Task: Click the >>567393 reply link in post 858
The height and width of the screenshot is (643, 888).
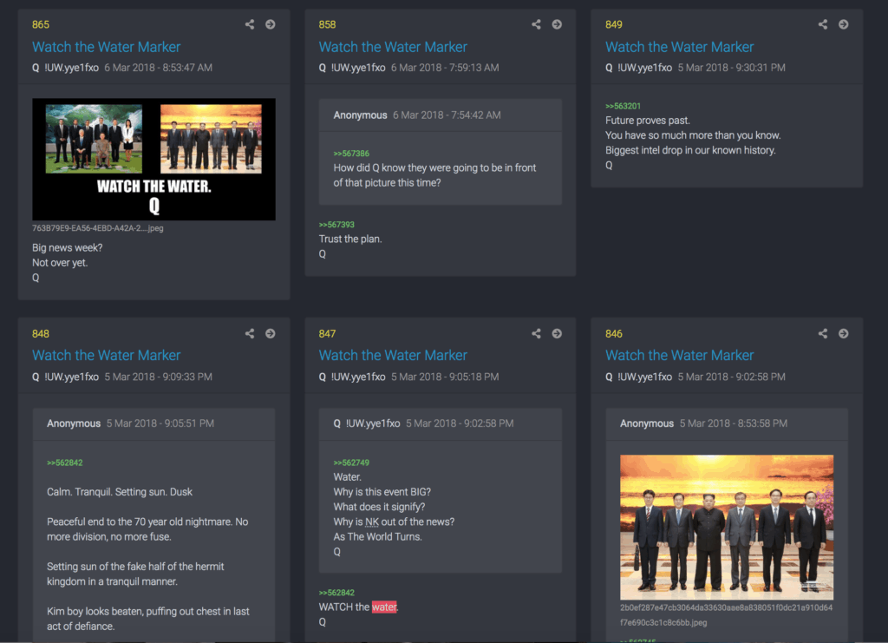Action: tap(336, 225)
